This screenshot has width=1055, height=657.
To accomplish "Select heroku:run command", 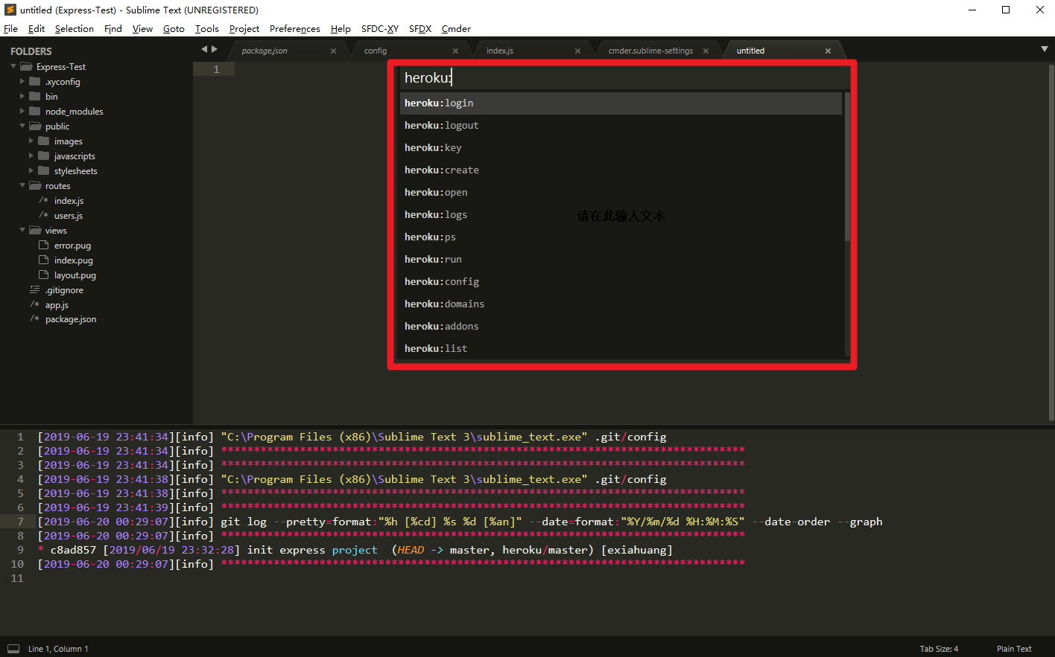I will pyautogui.click(x=621, y=259).
